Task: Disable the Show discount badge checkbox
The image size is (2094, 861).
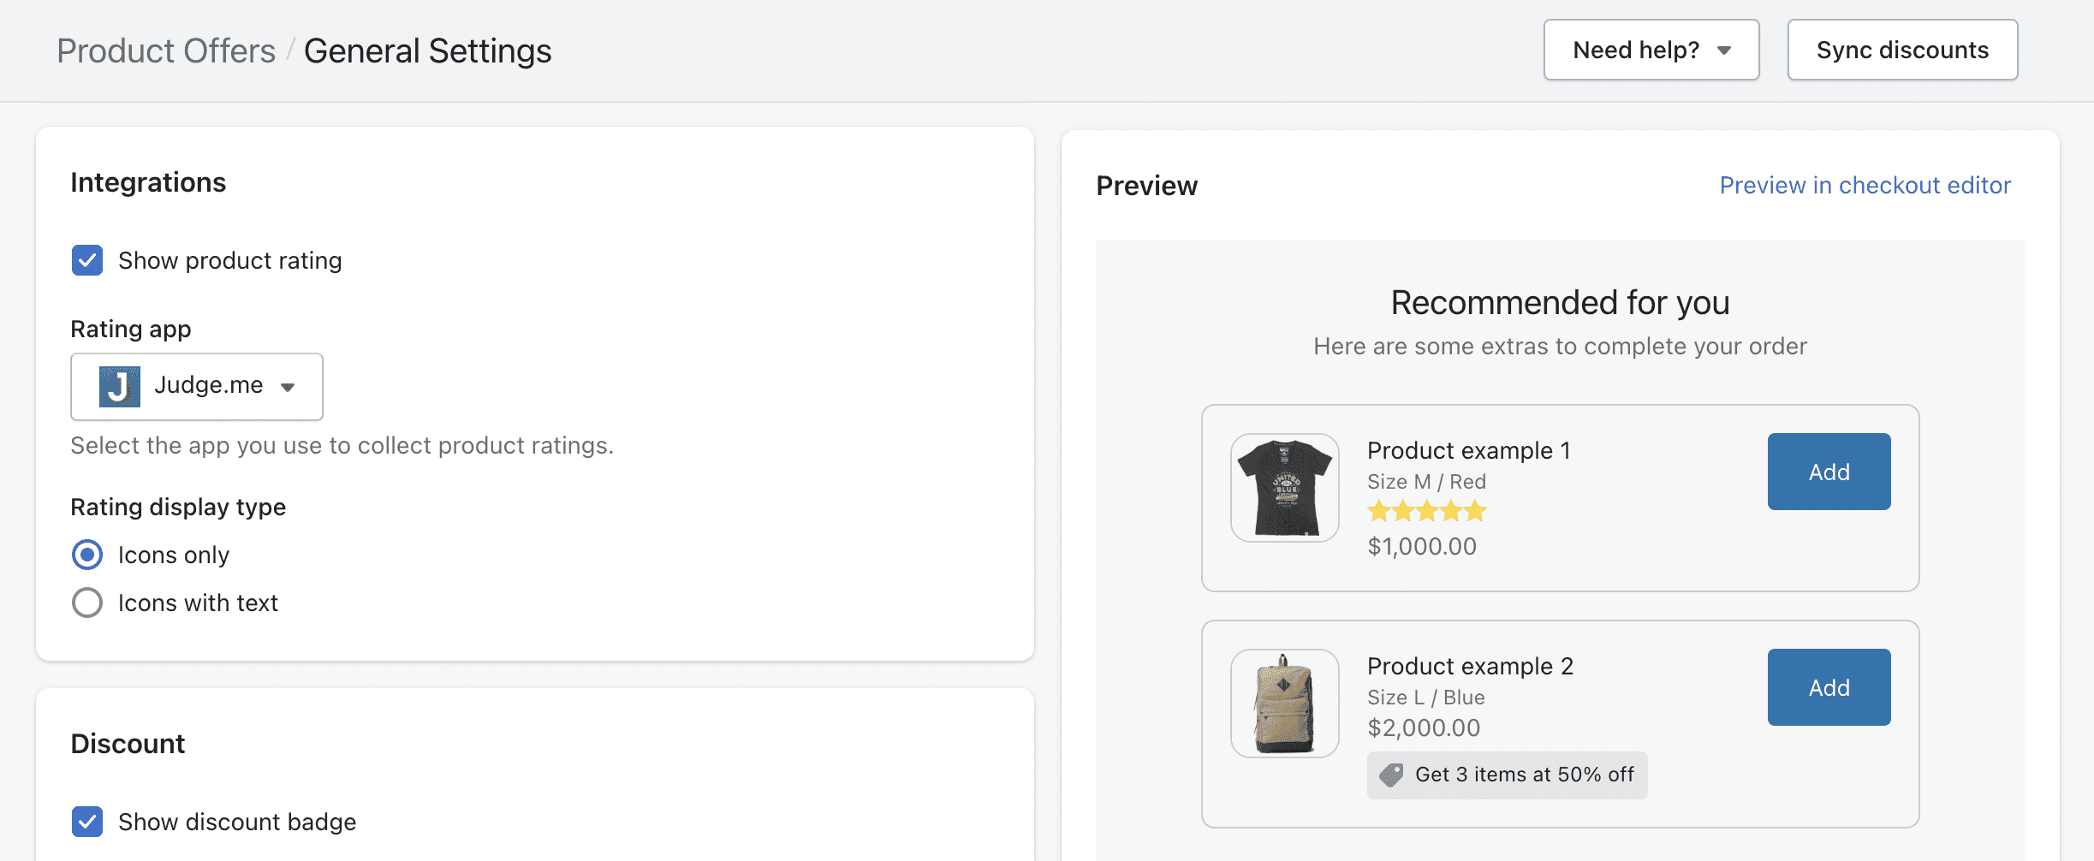Action: coord(87,822)
